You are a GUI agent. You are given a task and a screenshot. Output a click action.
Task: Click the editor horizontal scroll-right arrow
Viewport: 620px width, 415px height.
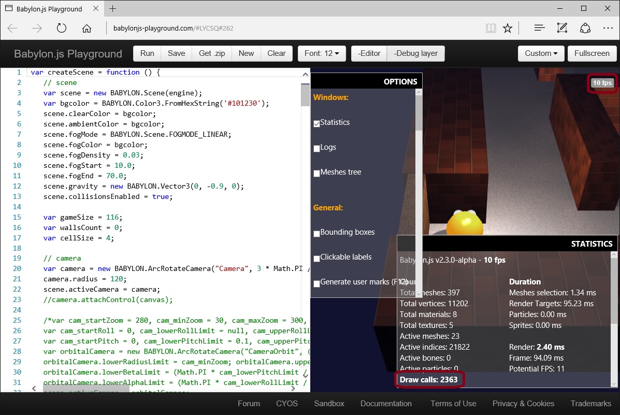(293, 389)
